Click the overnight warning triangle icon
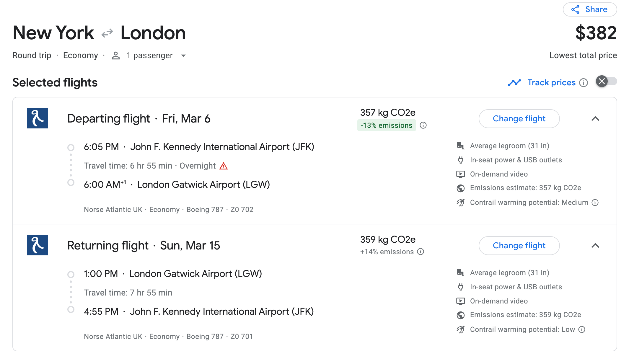Screen dimensions: 629x359 point(224,166)
